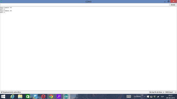
Task: Open File Explorer from taskbar
Action: pos(20,96)
